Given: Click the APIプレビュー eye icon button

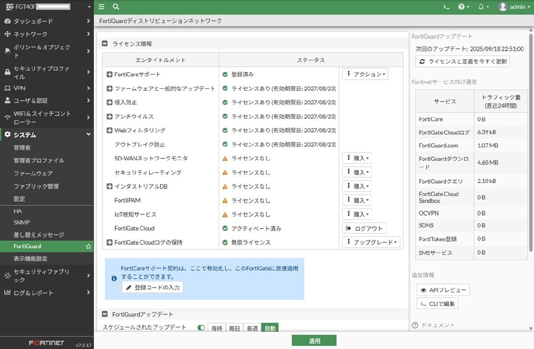Looking at the screenshot, I should click(443, 290).
